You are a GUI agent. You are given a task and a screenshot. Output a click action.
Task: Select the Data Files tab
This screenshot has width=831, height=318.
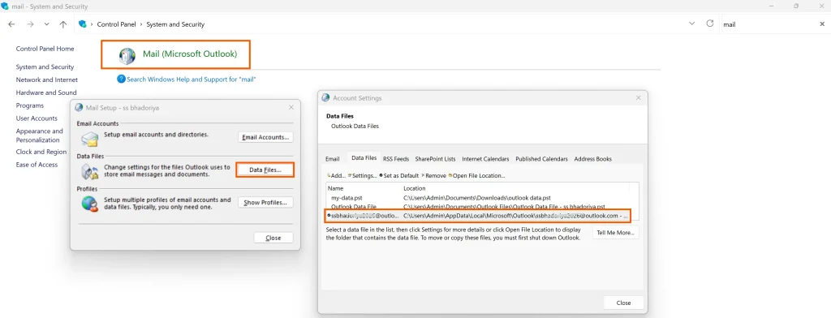364,158
